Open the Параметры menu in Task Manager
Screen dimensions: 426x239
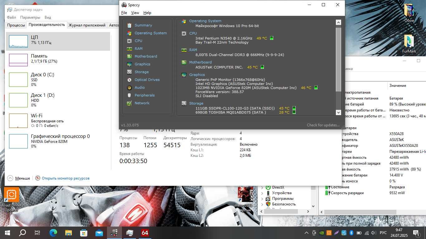pos(30,17)
